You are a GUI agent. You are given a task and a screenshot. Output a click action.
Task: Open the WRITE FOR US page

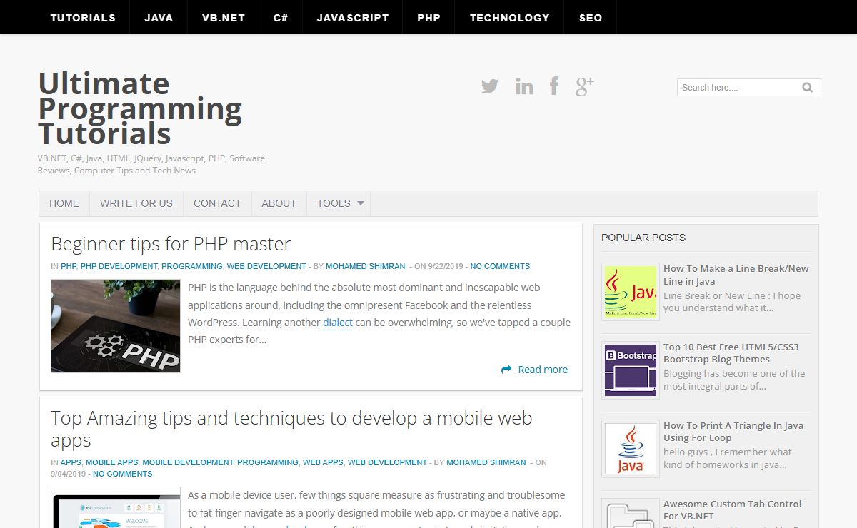(136, 203)
